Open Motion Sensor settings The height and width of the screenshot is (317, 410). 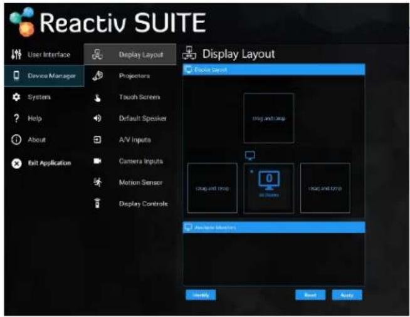click(130, 182)
